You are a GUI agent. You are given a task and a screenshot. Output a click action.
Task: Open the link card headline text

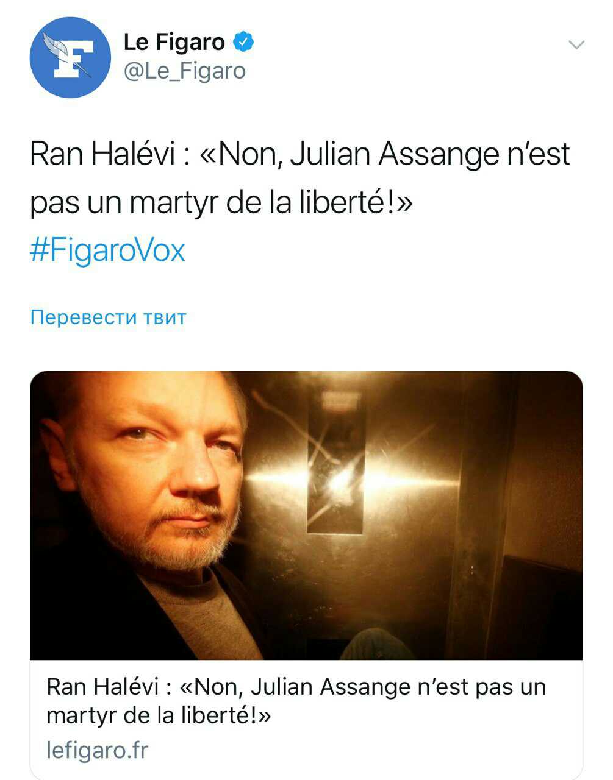(x=296, y=701)
